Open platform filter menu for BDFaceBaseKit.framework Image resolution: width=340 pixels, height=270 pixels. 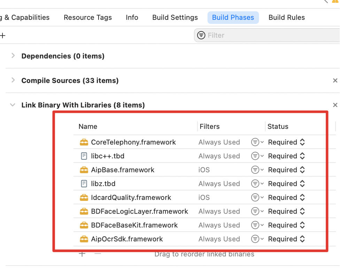tap(257, 225)
